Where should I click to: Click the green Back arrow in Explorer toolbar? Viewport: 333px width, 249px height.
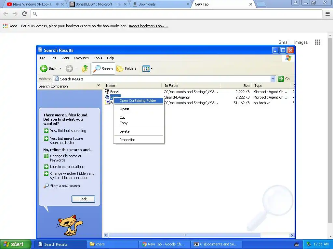44,68
